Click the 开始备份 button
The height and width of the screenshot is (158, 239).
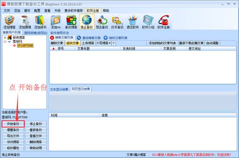tap(13, 124)
